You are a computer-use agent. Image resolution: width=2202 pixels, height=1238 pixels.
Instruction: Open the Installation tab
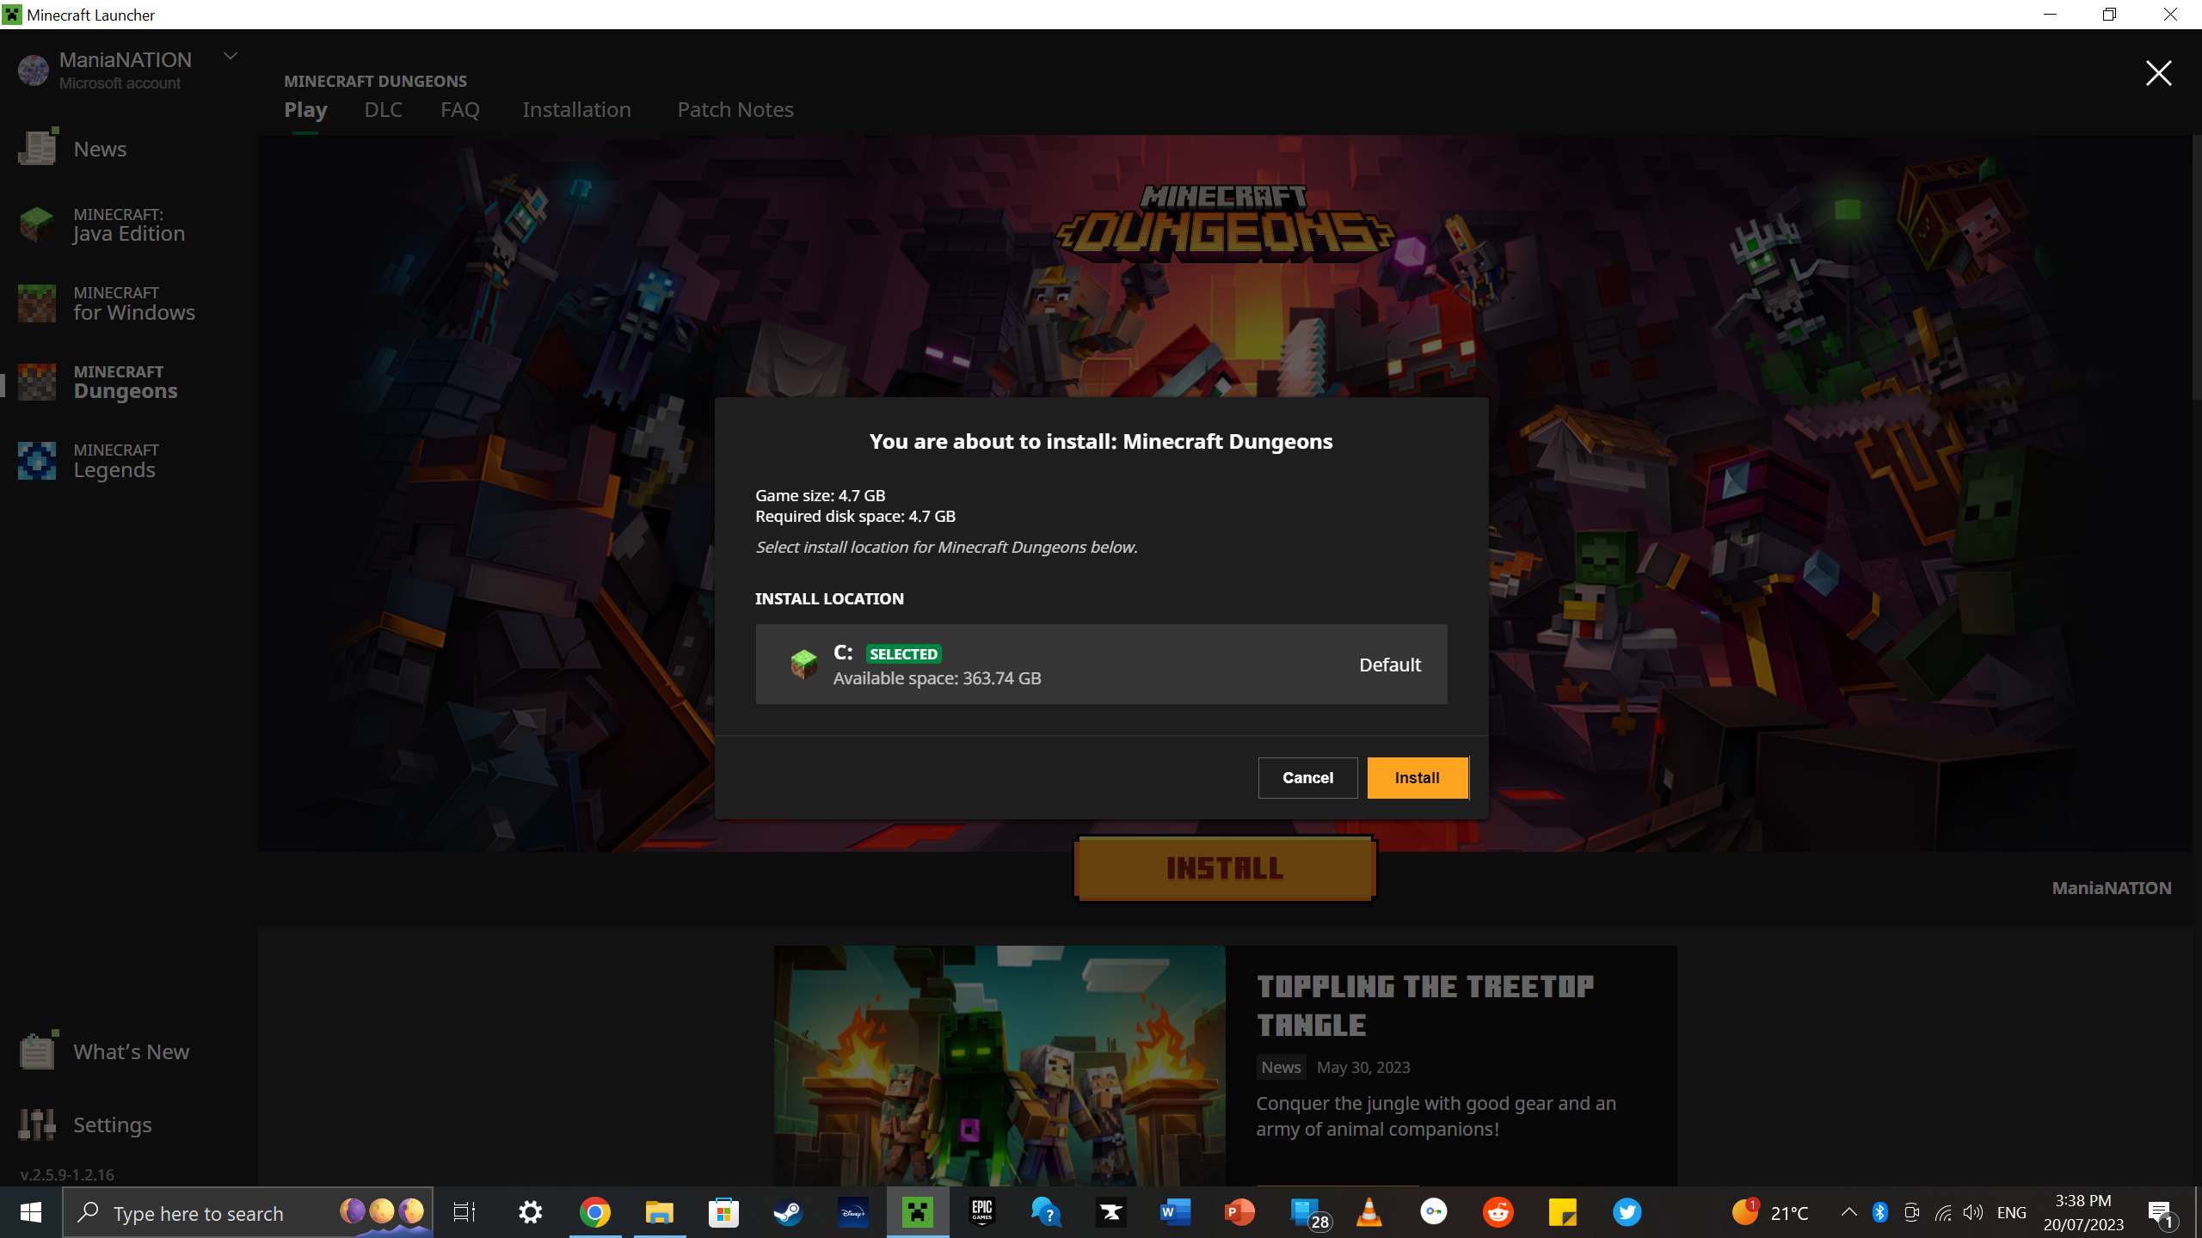[576, 110]
